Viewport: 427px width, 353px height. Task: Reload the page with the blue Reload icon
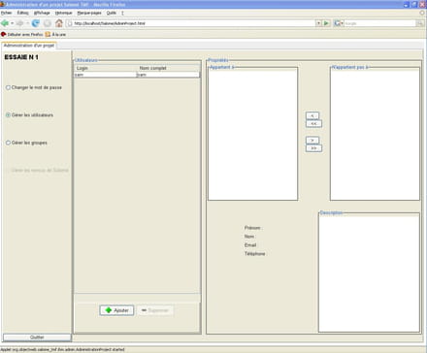click(36, 23)
